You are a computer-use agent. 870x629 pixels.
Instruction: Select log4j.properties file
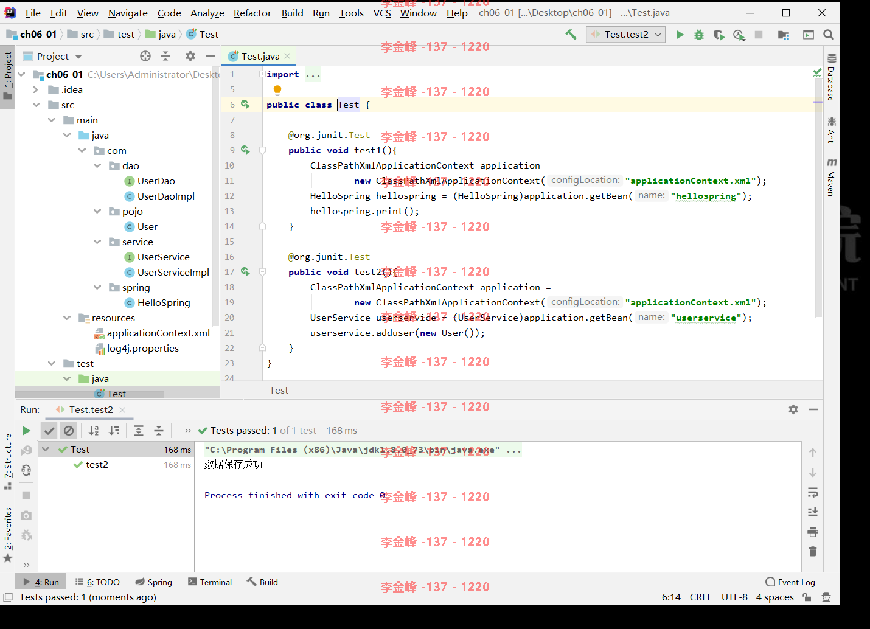coord(143,348)
